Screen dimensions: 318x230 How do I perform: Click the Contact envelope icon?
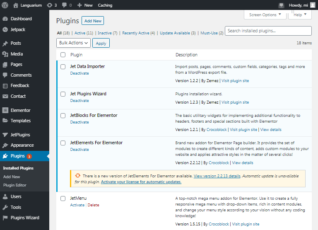point(5,96)
